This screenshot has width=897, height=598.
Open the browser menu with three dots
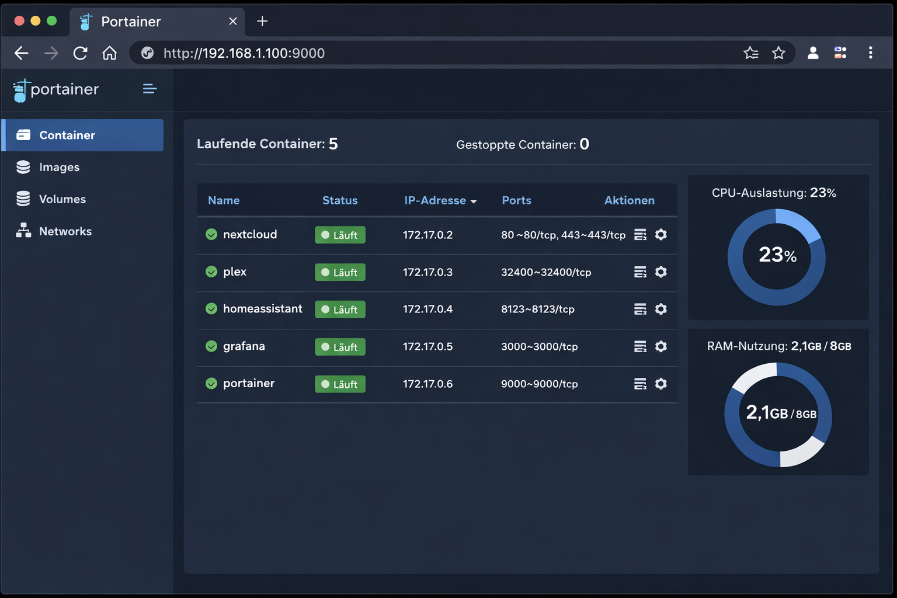tap(870, 53)
